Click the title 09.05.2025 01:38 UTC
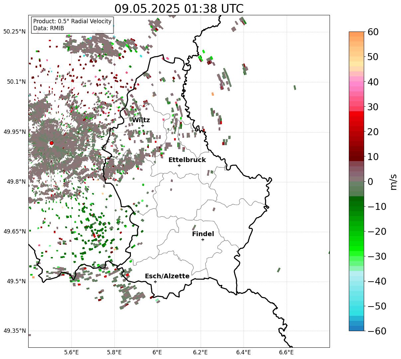Screen dimensions: 401x359 pyautogui.click(x=179, y=9)
